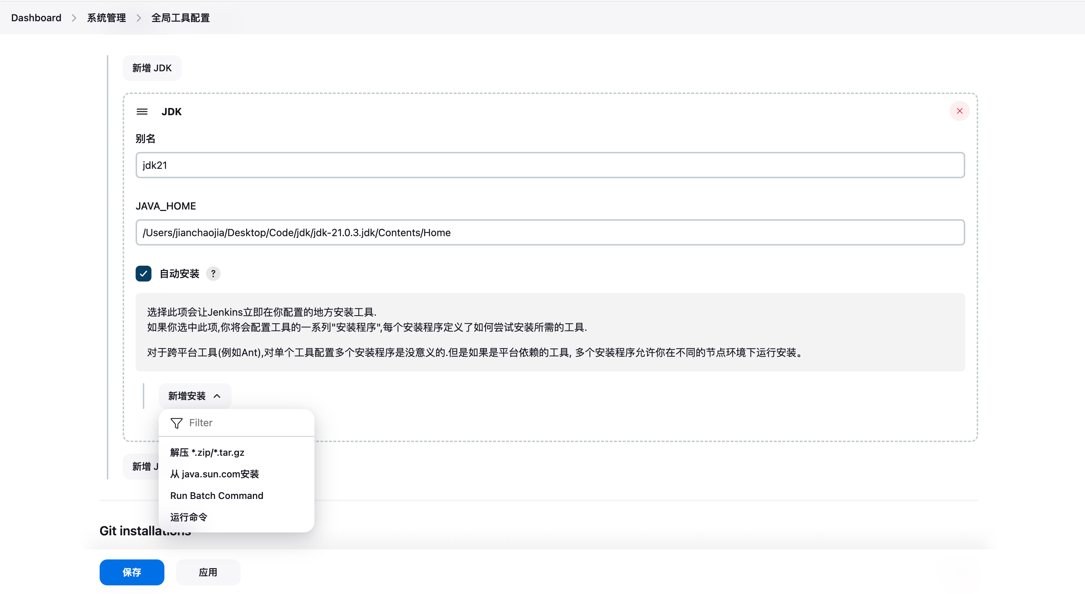Open help for 自动安装 question mark
Viewport: 1085px width, 594px height.
coord(213,274)
